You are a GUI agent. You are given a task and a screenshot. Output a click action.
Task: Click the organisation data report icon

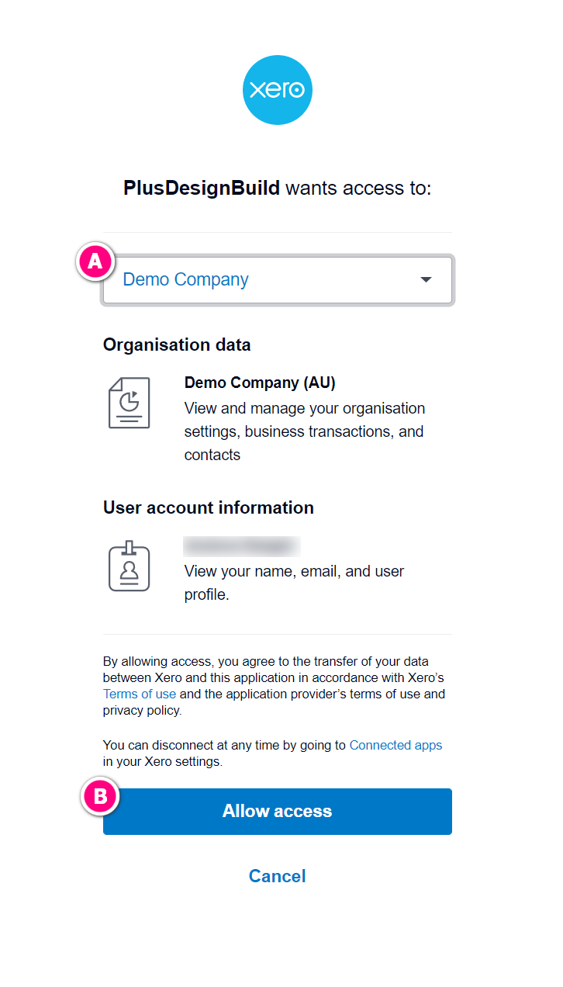[x=130, y=403]
